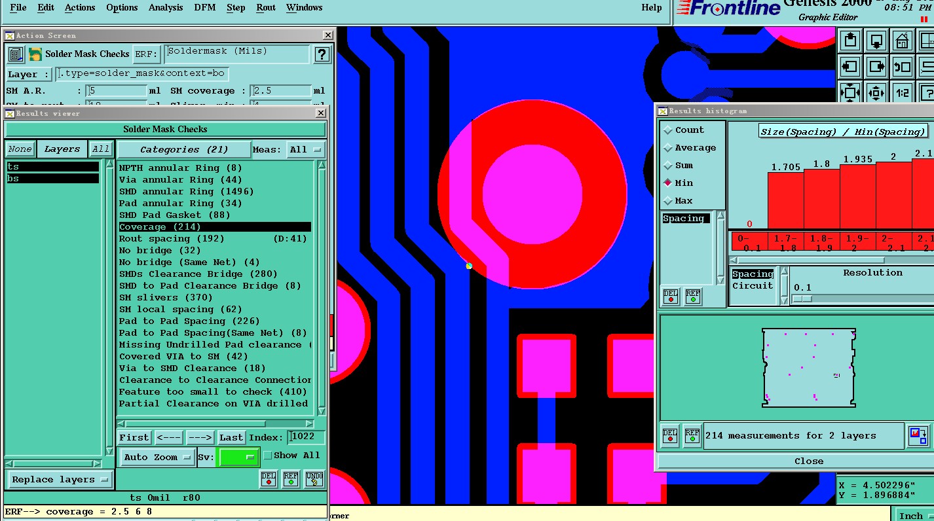Click DEL icon beside 214 measurements text
The height and width of the screenshot is (521, 934).
(x=670, y=436)
